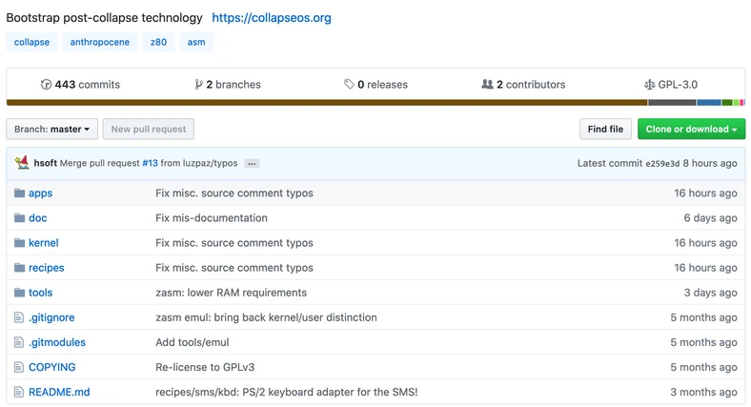Expand the commit message ellipsis
Viewport: 751px width, 407px height.
(x=252, y=164)
